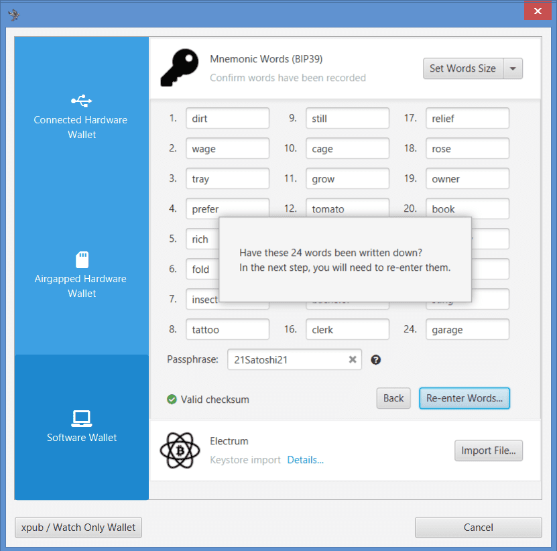
Task: Select the Airgapped Hardware Wallet tab
Action: click(x=82, y=275)
